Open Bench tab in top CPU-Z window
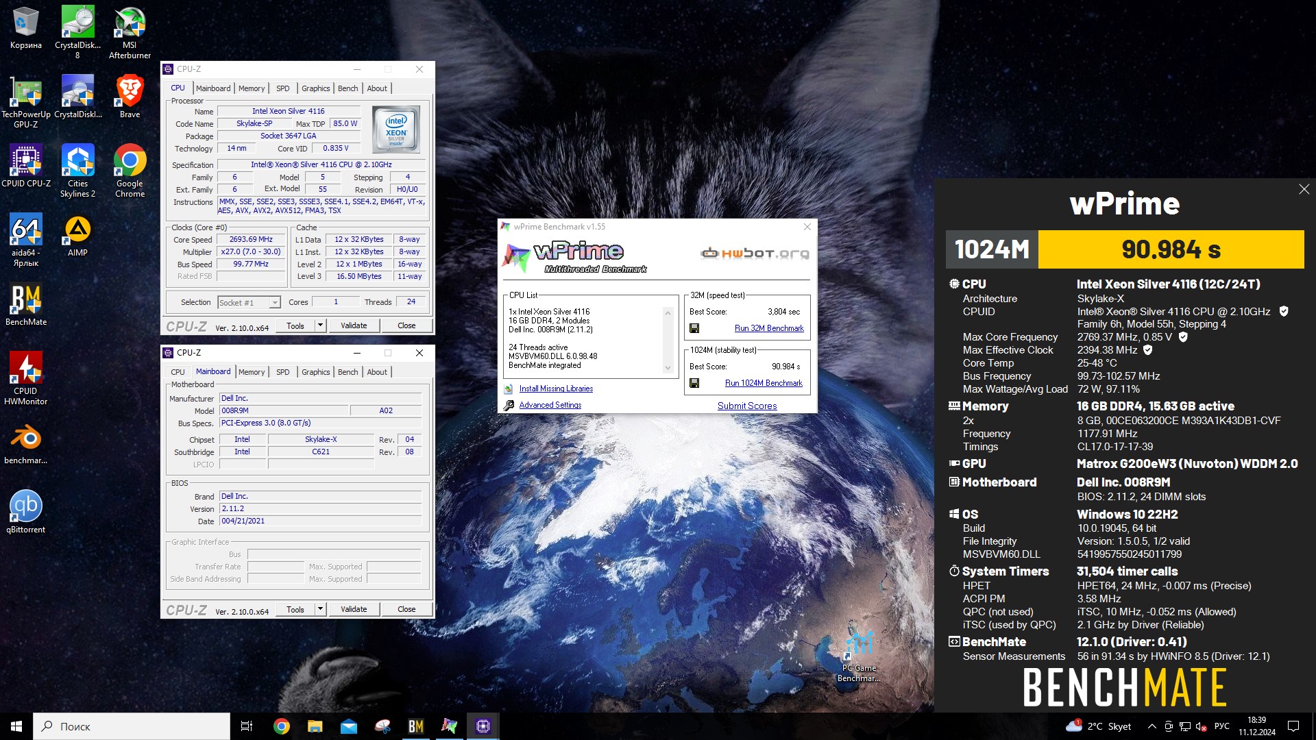The width and height of the screenshot is (1316, 740). tap(348, 88)
